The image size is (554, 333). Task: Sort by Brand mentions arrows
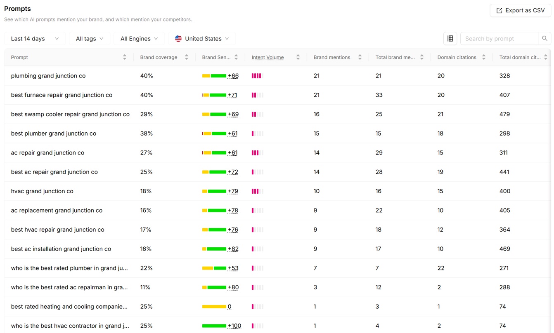(x=360, y=57)
